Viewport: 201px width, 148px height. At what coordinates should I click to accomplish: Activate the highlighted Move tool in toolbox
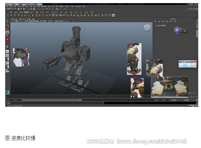point(7,32)
